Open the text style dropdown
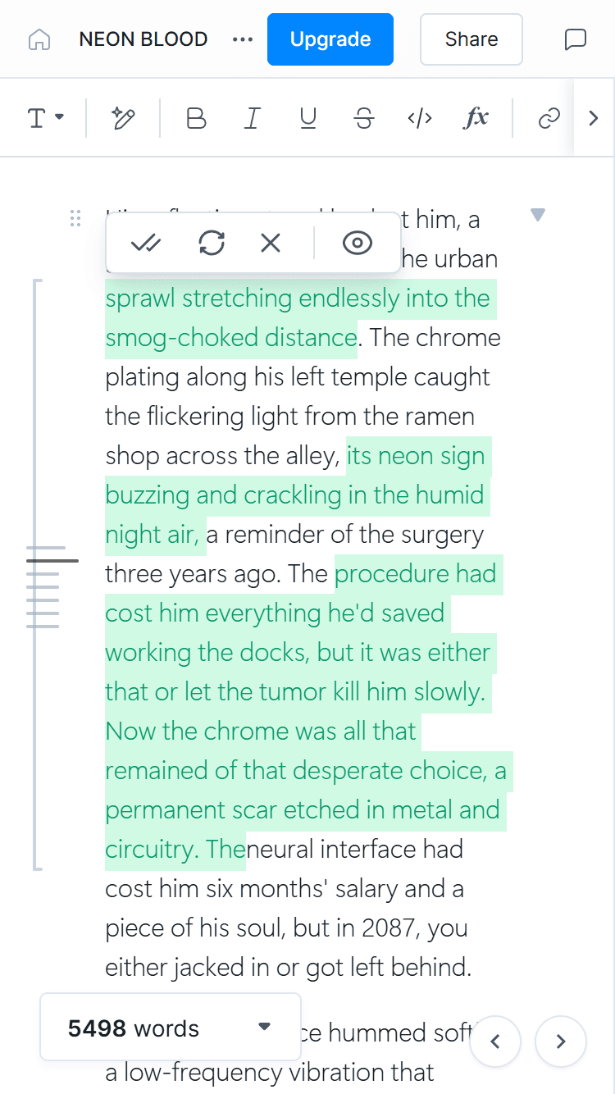The width and height of the screenshot is (615, 1094). (45, 119)
